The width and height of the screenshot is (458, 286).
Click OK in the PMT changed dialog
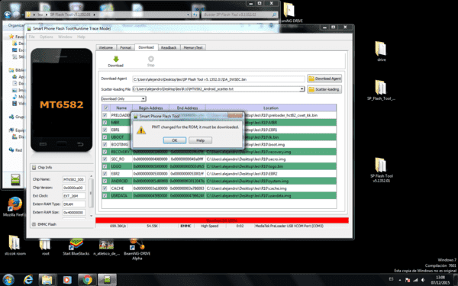(x=175, y=140)
